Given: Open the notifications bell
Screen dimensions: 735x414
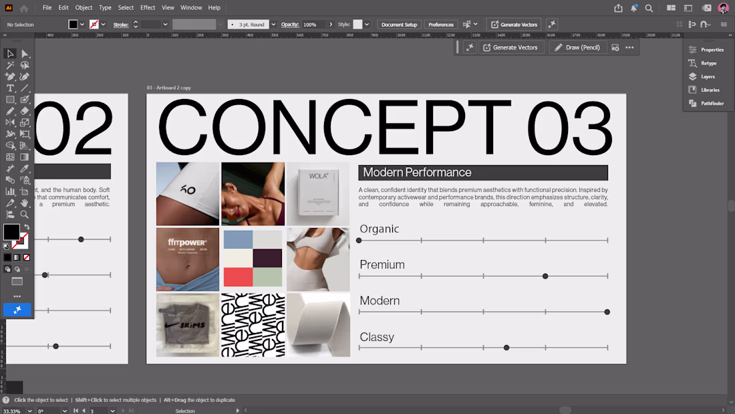Looking at the screenshot, I should pyautogui.click(x=633, y=8).
